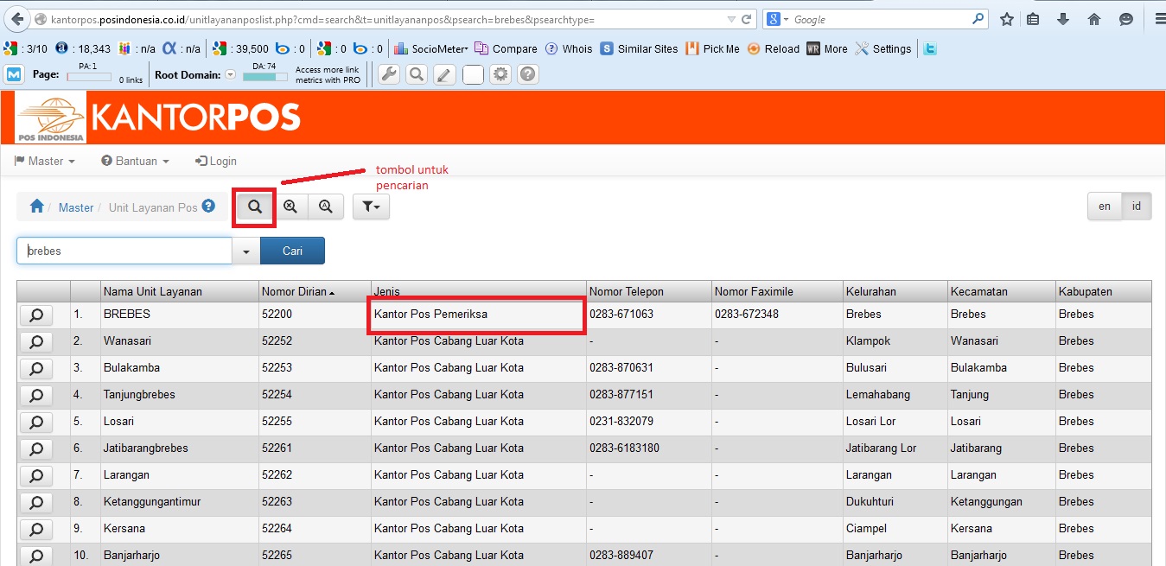Image resolution: width=1166 pixels, height=566 pixels.
Task: Open the Root Domain dropdown arrow
Action: (x=230, y=74)
